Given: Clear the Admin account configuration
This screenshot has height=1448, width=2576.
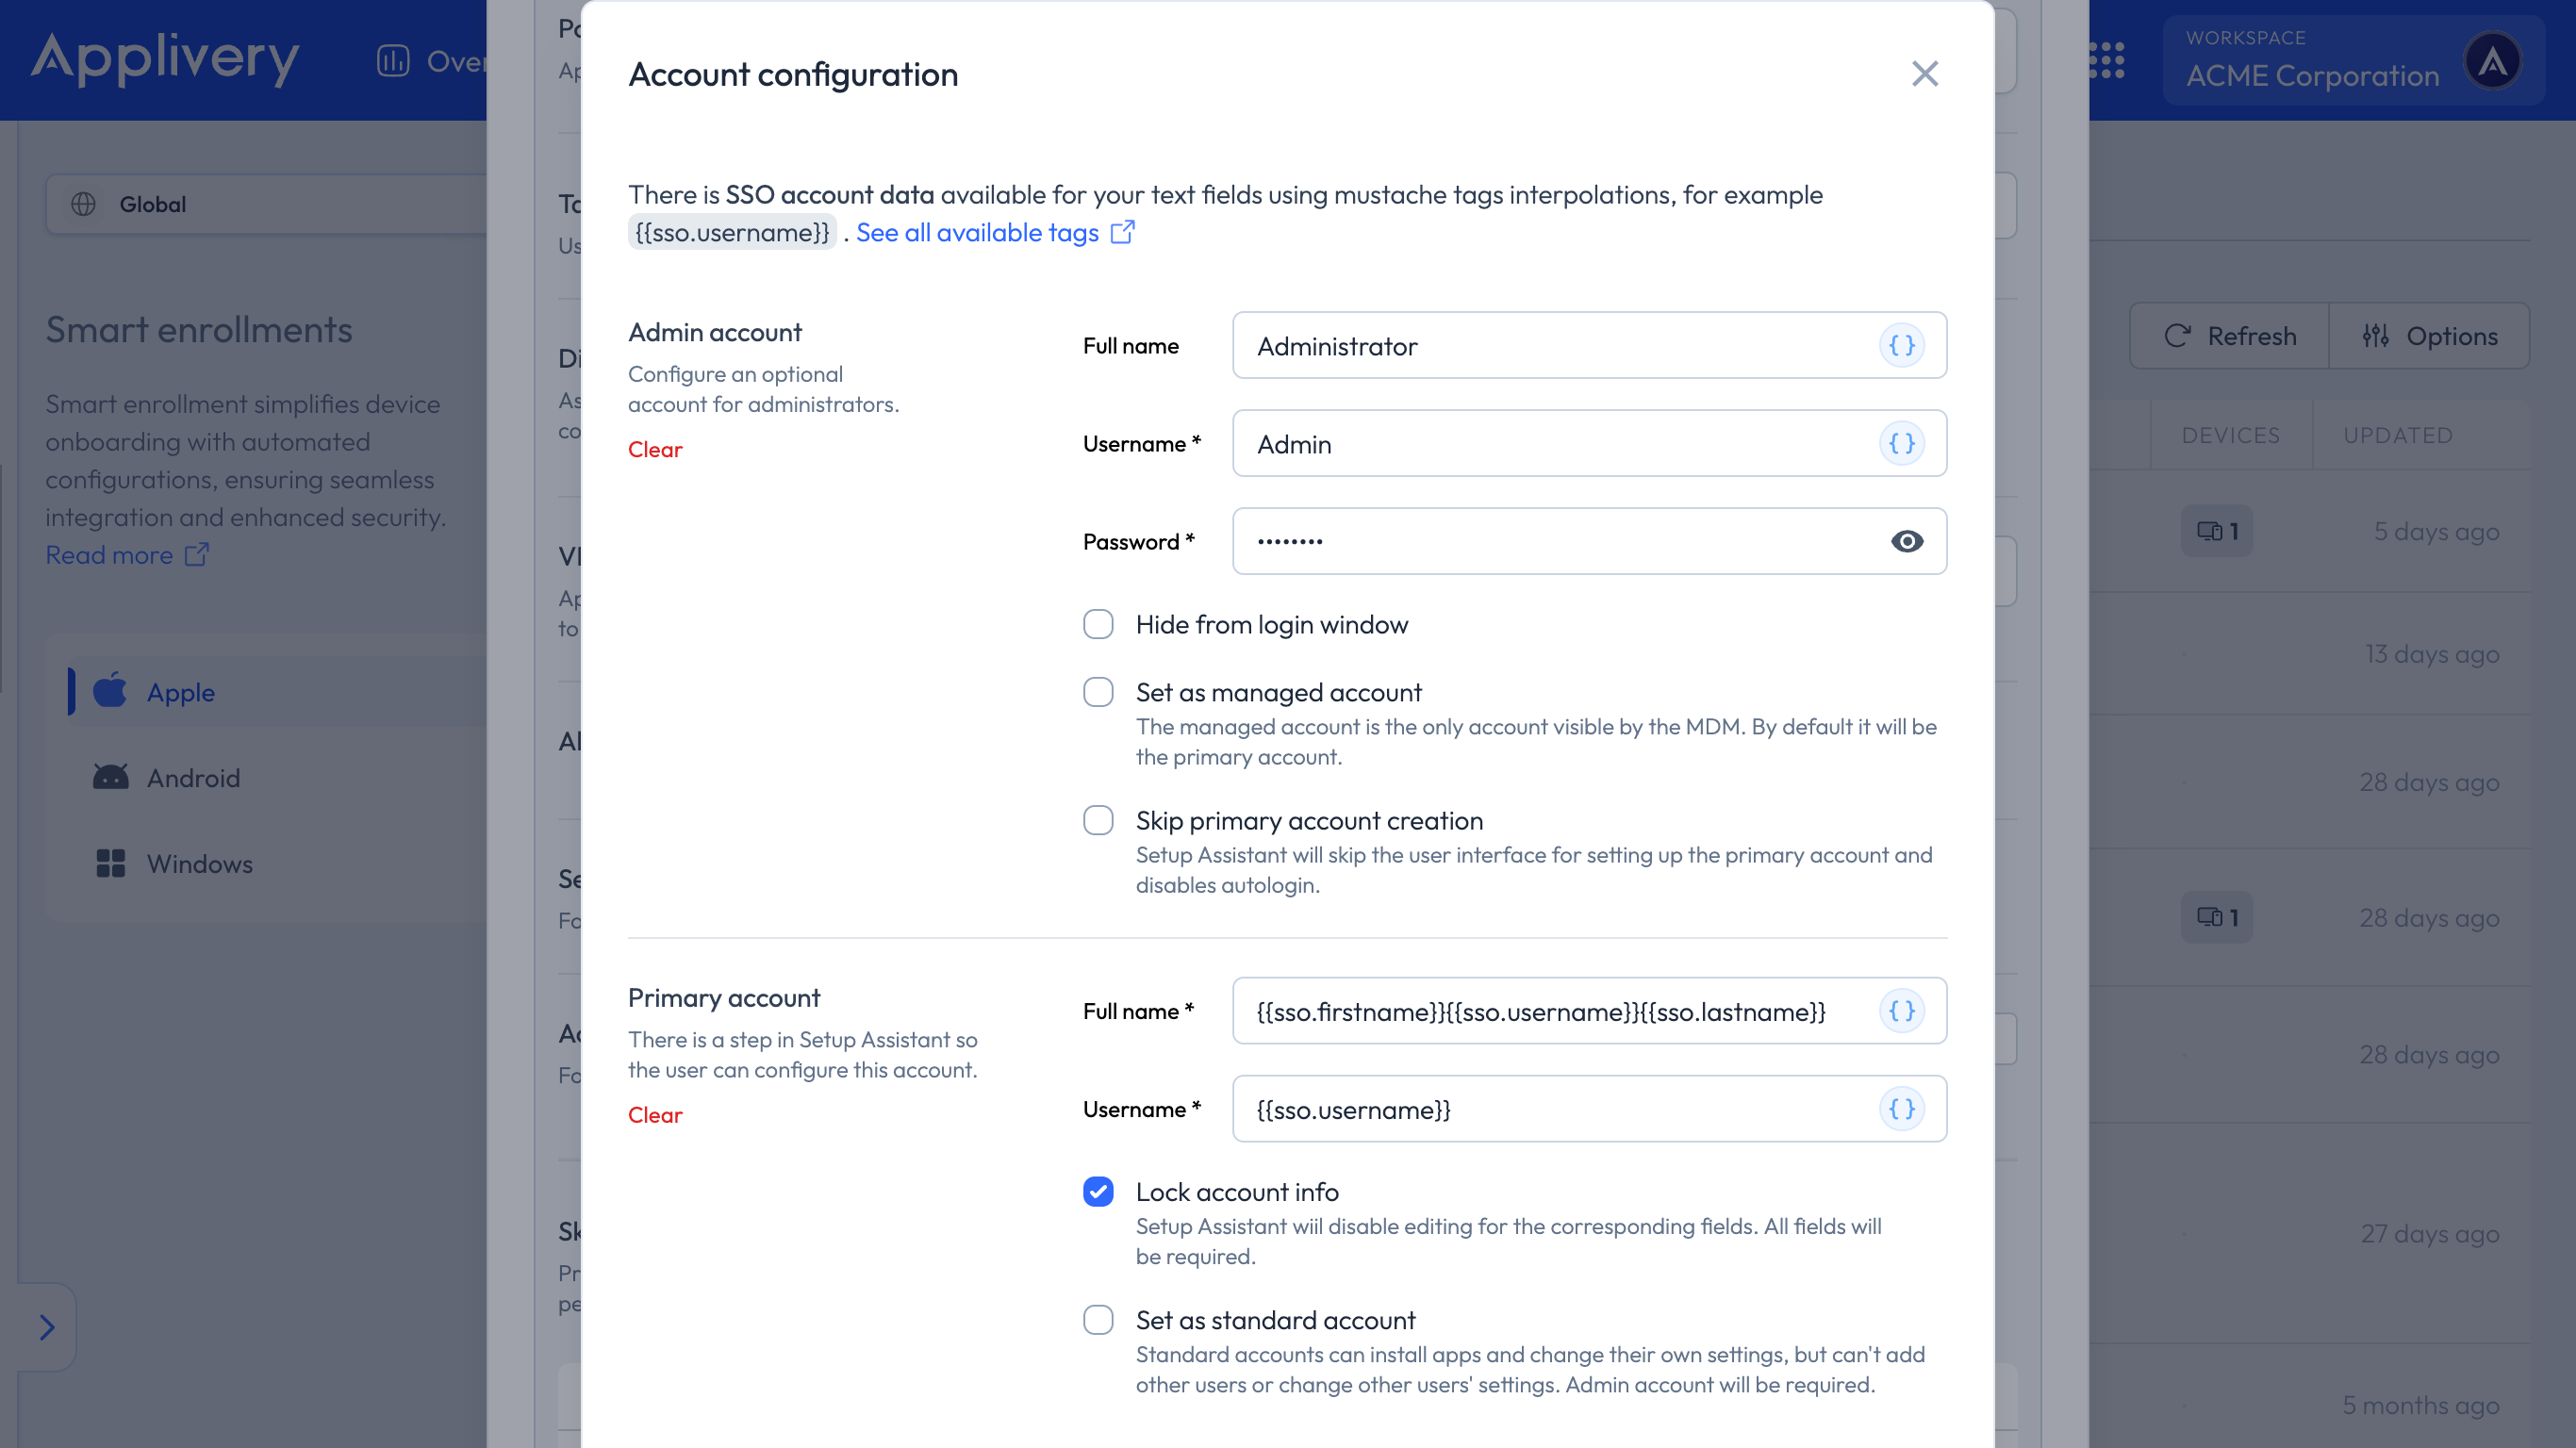Looking at the screenshot, I should click(x=654, y=449).
